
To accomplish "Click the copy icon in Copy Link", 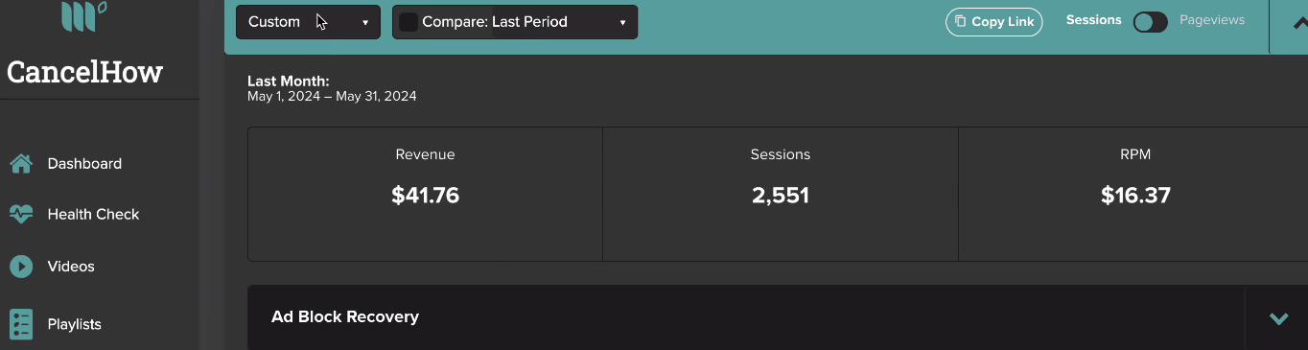I will pyautogui.click(x=961, y=21).
